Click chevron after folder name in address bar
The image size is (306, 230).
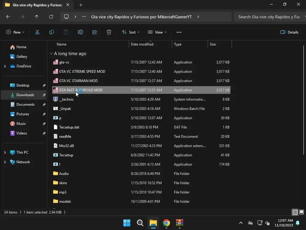[198, 17]
